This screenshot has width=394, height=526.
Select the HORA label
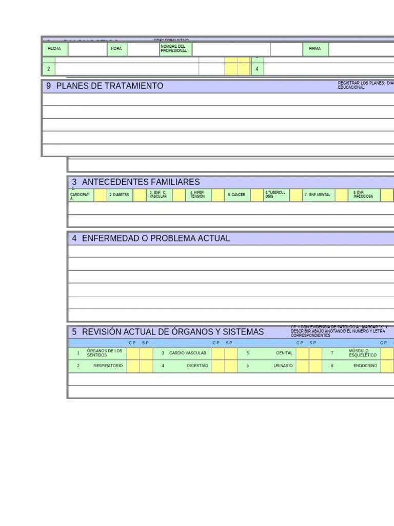[116, 49]
